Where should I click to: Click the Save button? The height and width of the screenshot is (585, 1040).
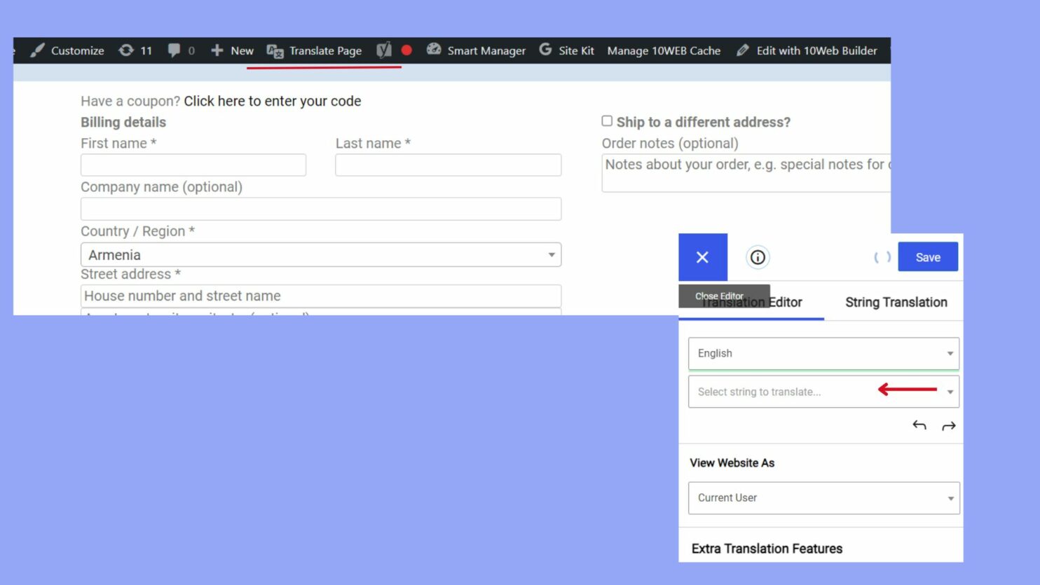pyautogui.click(x=928, y=256)
